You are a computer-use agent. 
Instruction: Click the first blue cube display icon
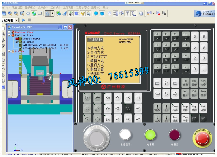point(96,13)
